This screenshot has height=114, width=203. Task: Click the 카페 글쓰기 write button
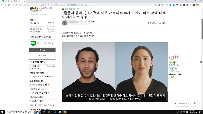pyautogui.click(x=42, y=50)
